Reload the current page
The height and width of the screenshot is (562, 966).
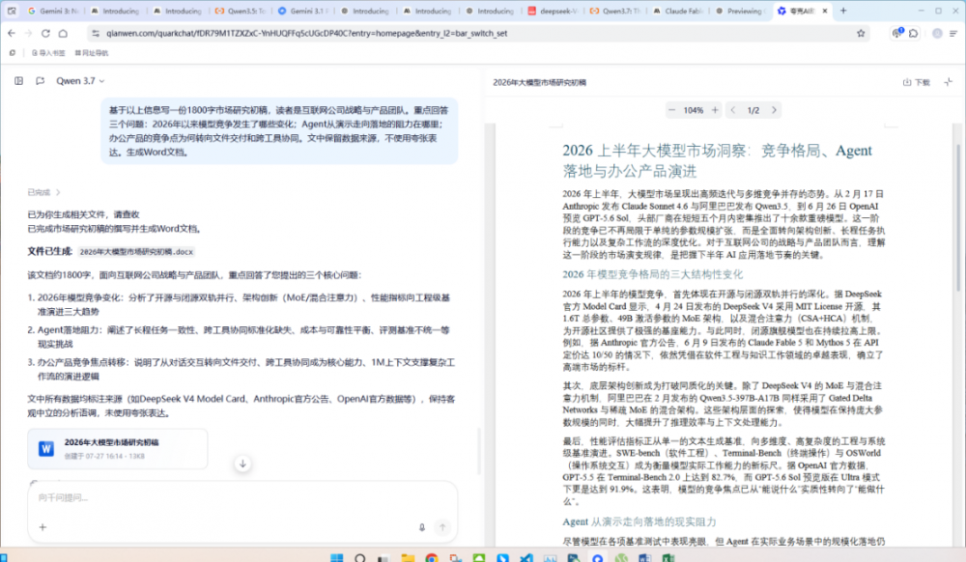pyautogui.click(x=45, y=33)
